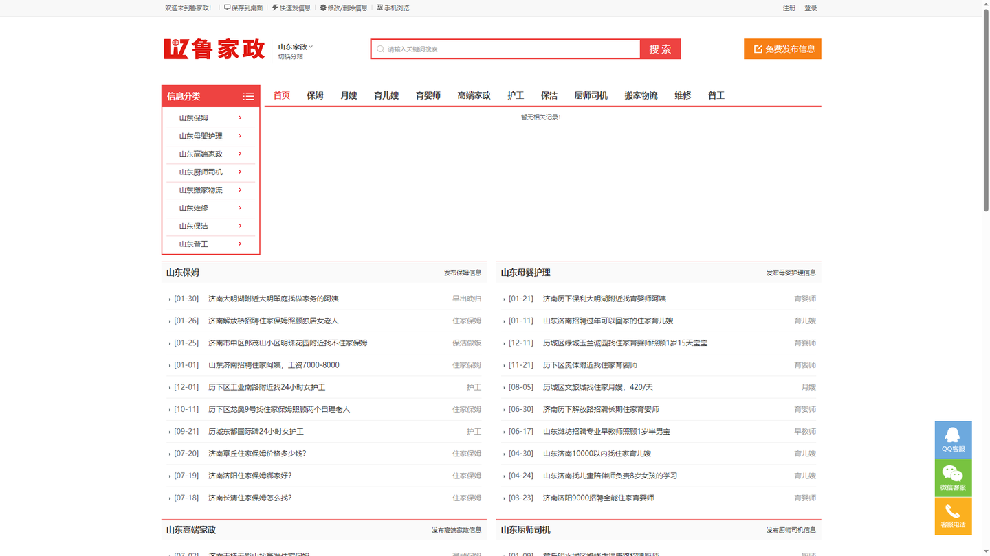Open listing 历下区工业南路附近找24小时女护工
The height and width of the screenshot is (556, 990).
click(267, 387)
